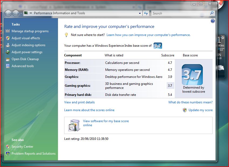229x167 pixels.
Task: Click Update my score
Action: pyautogui.click(x=200, y=110)
